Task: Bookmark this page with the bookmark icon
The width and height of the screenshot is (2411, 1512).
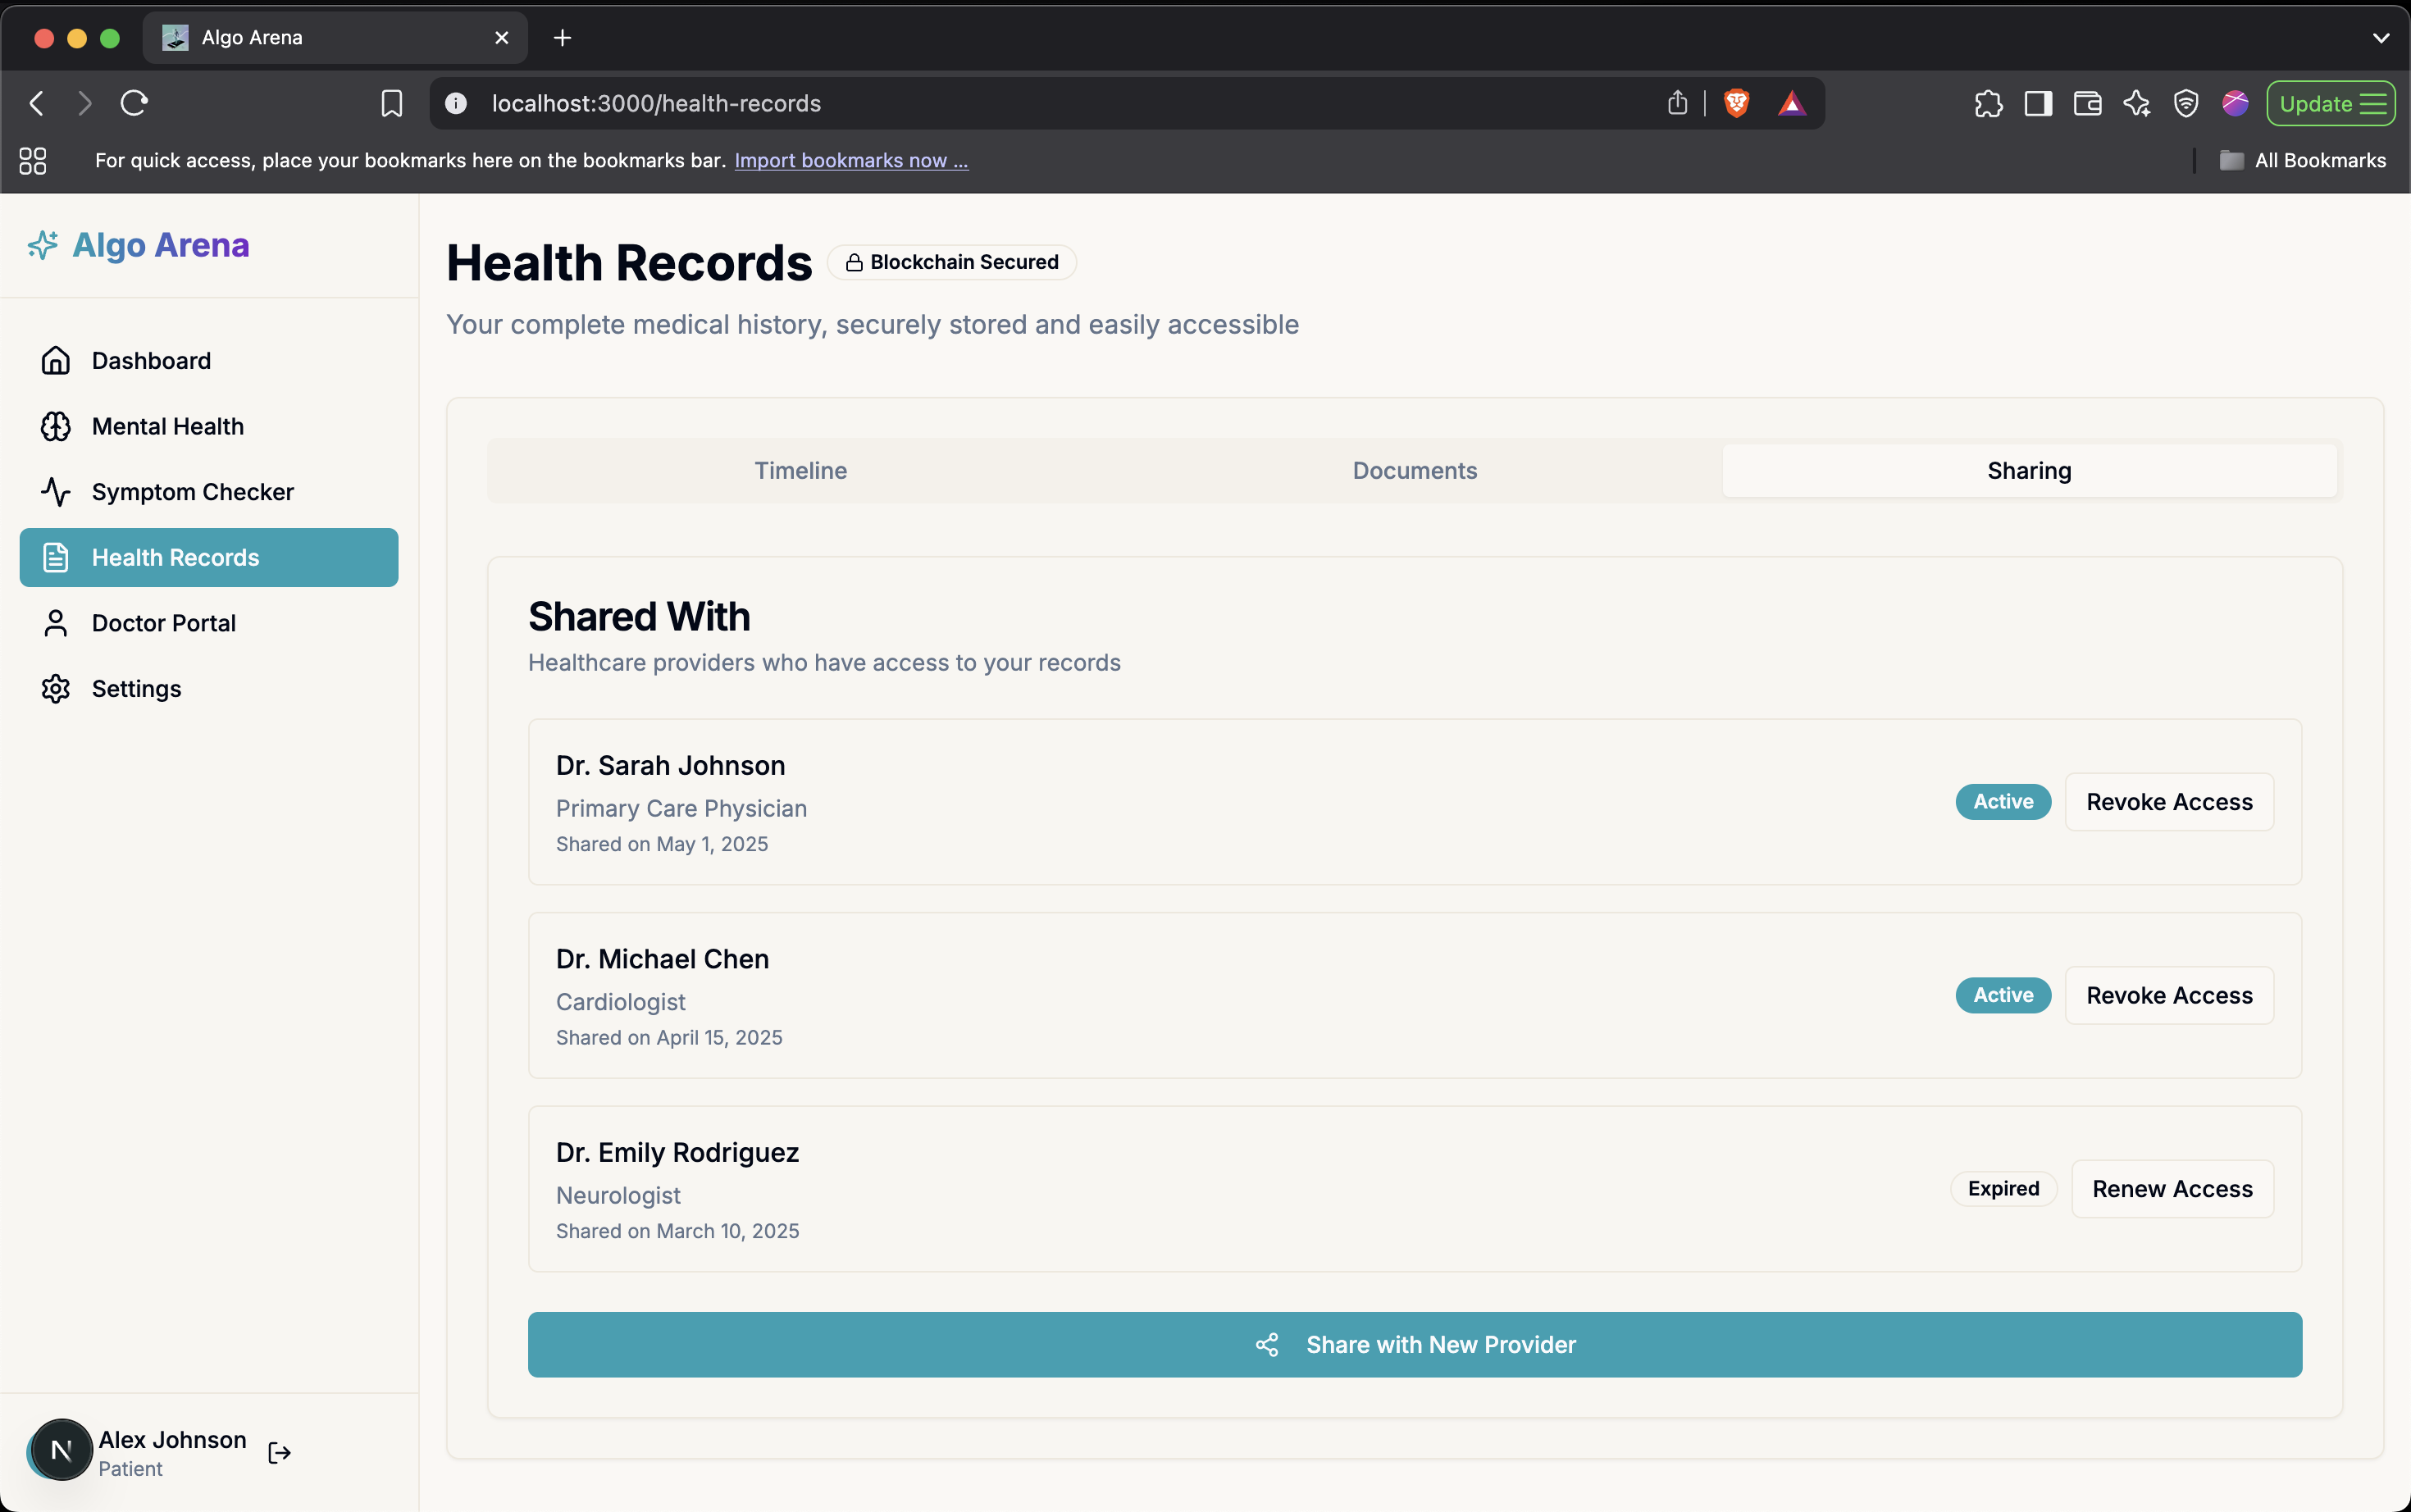Action: click(x=391, y=103)
